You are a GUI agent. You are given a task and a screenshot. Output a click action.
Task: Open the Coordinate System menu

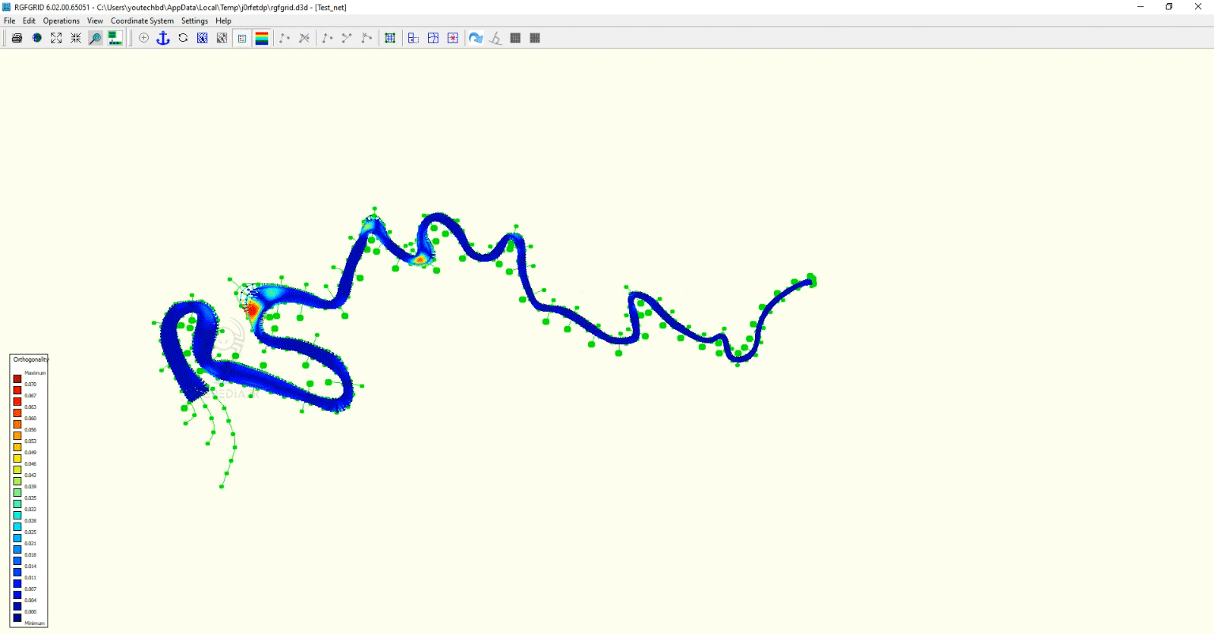(x=142, y=20)
